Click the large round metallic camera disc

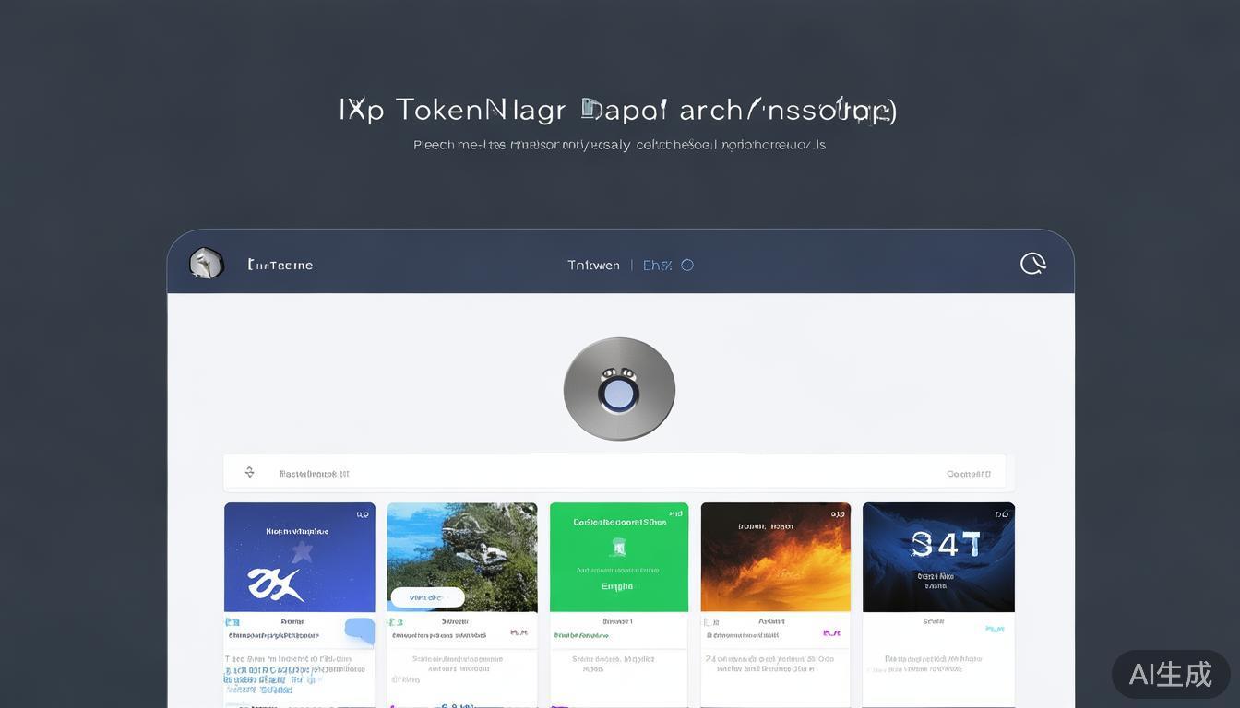tap(619, 389)
